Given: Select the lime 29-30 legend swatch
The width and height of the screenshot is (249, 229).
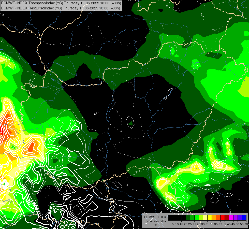Looking at the screenshot, I should (x=201, y=218).
